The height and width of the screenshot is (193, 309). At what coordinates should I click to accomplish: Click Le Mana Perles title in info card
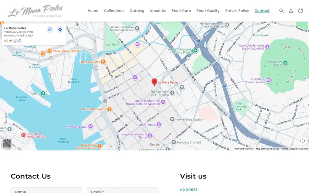[x=15, y=28]
